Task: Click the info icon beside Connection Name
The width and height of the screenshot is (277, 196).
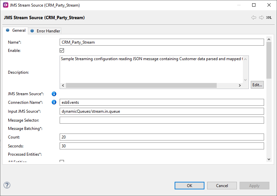Action: (54, 102)
